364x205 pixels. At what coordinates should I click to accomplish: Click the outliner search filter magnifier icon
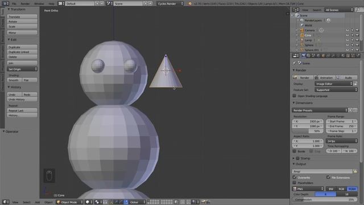click(358, 10)
